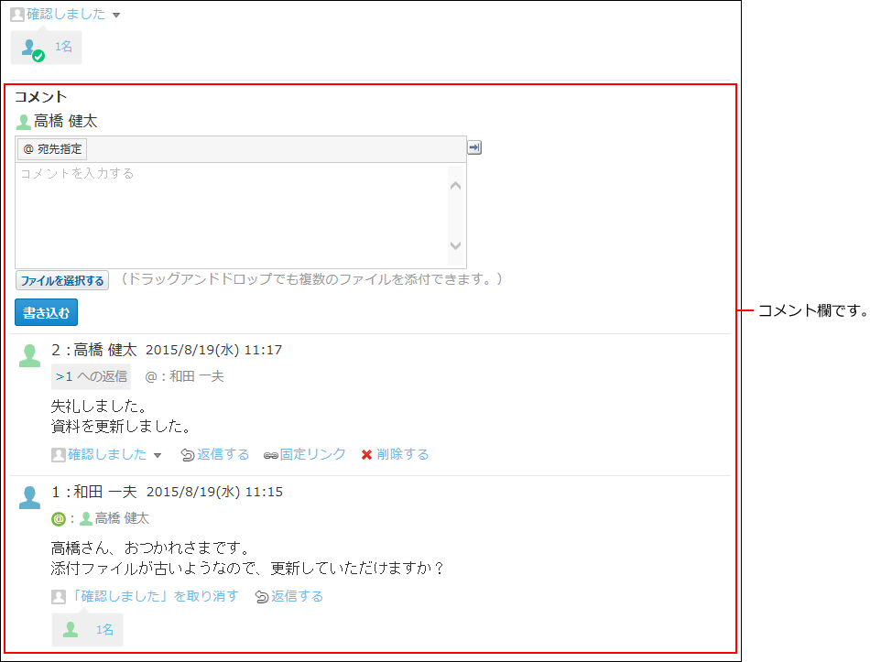Viewport: 870px width, 662px height.
Task: Click reply arrow icon in comment 1
Action: 262,597
